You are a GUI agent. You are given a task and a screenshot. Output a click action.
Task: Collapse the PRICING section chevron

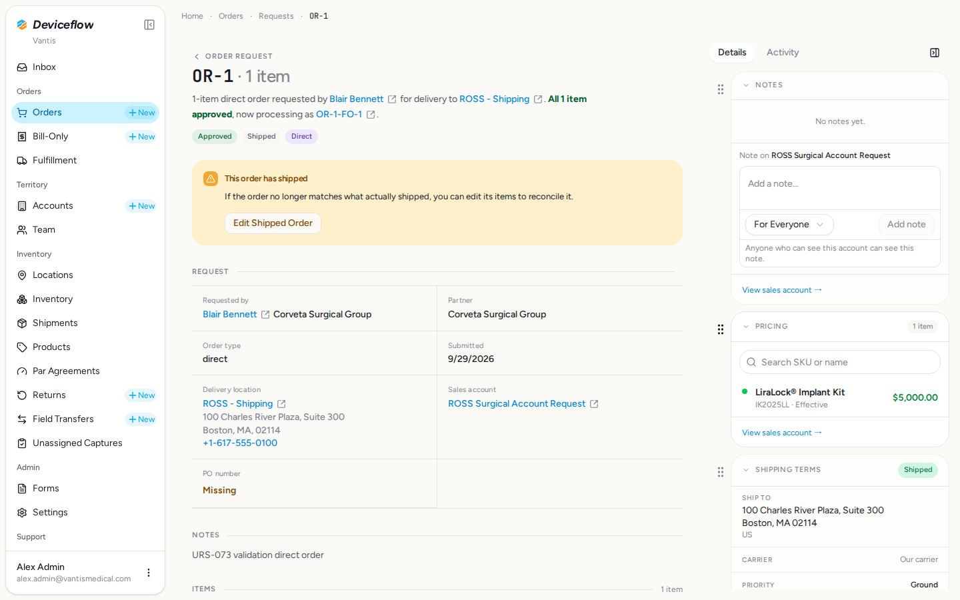click(746, 327)
